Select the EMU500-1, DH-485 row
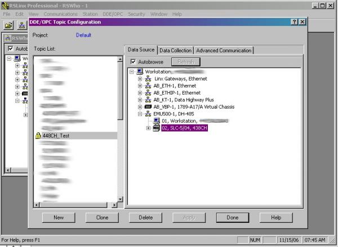Viewport: 338px width, 247px height. tap(174, 114)
